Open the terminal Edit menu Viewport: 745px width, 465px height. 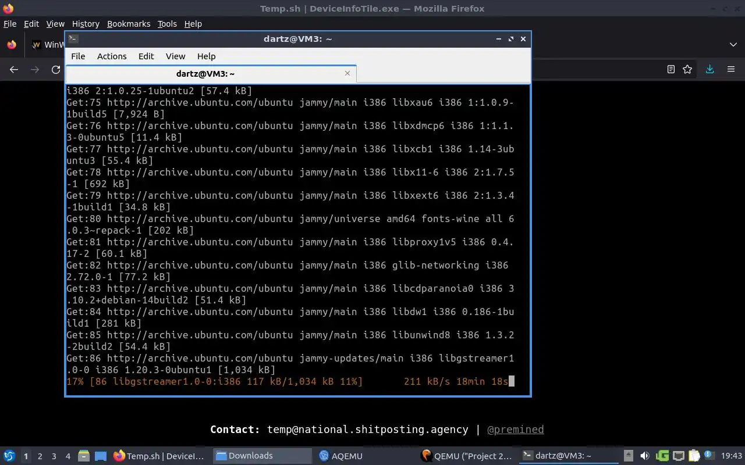[146, 56]
